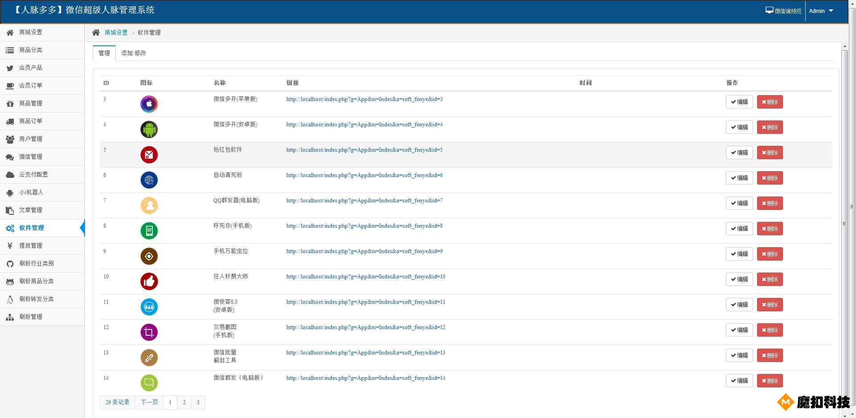The image size is (856, 418).
Task: Open 微信管理 in the sidebar
Action: tap(42, 157)
